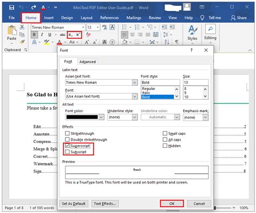Open the Text Effects... button
The width and height of the screenshot is (256, 213).
coord(105,204)
